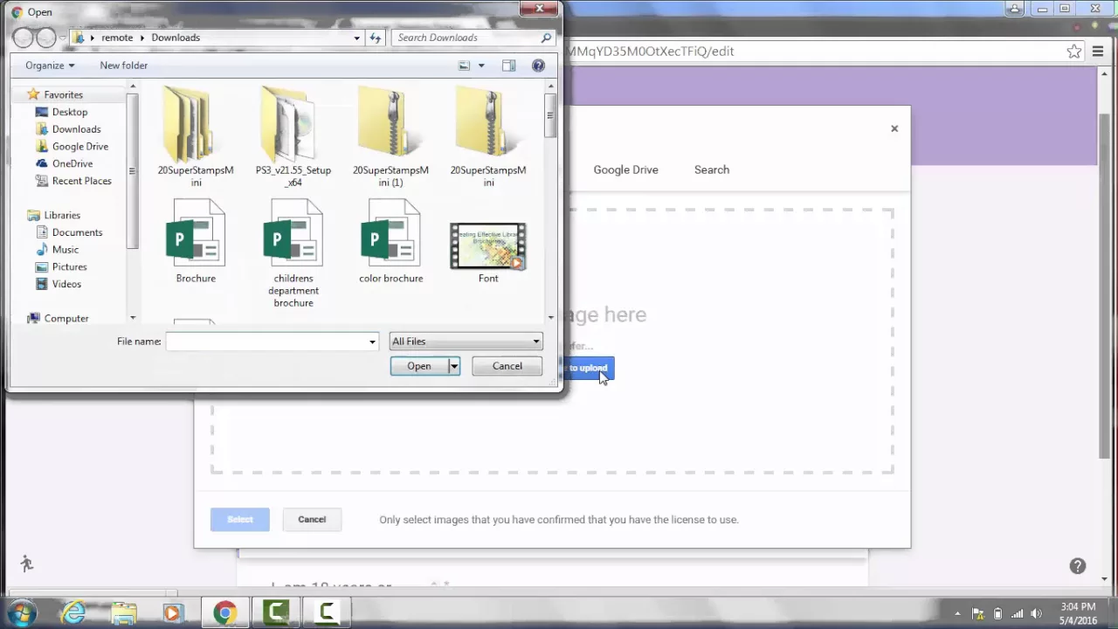The height and width of the screenshot is (629, 1118).
Task: Click the Forward navigation arrow in Open dialog
Action: (x=45, y=38)
